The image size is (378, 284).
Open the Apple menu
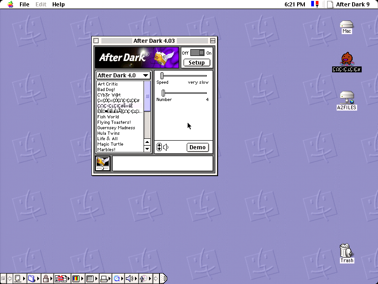tap(10, 5)
